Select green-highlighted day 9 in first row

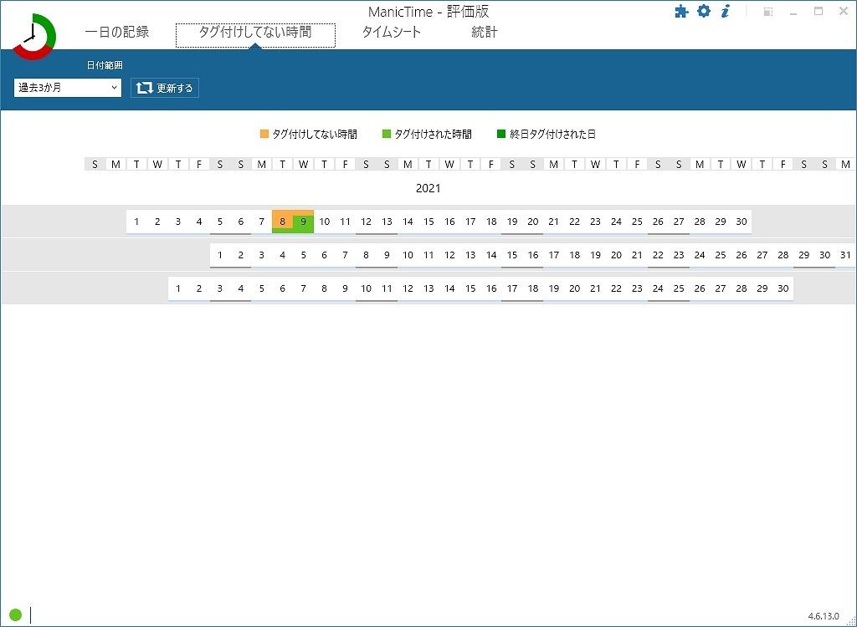tap(303, 222)
